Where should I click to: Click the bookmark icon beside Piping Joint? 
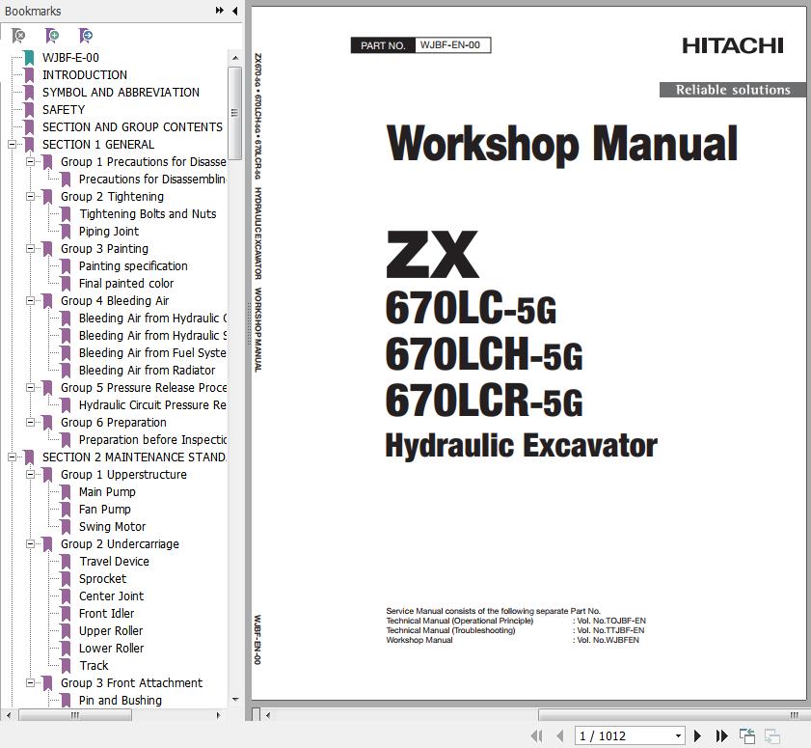click(66, 232)
